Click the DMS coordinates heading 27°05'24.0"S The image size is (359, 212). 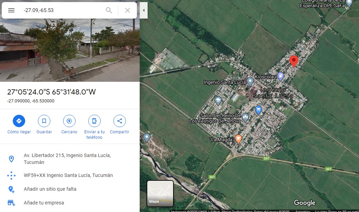tap(51, 92)
